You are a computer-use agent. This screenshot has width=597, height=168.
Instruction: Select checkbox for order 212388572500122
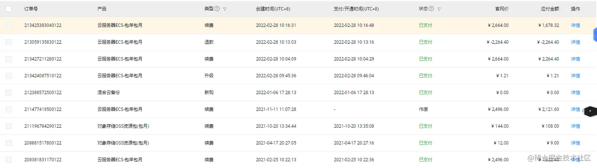[9, 93]
